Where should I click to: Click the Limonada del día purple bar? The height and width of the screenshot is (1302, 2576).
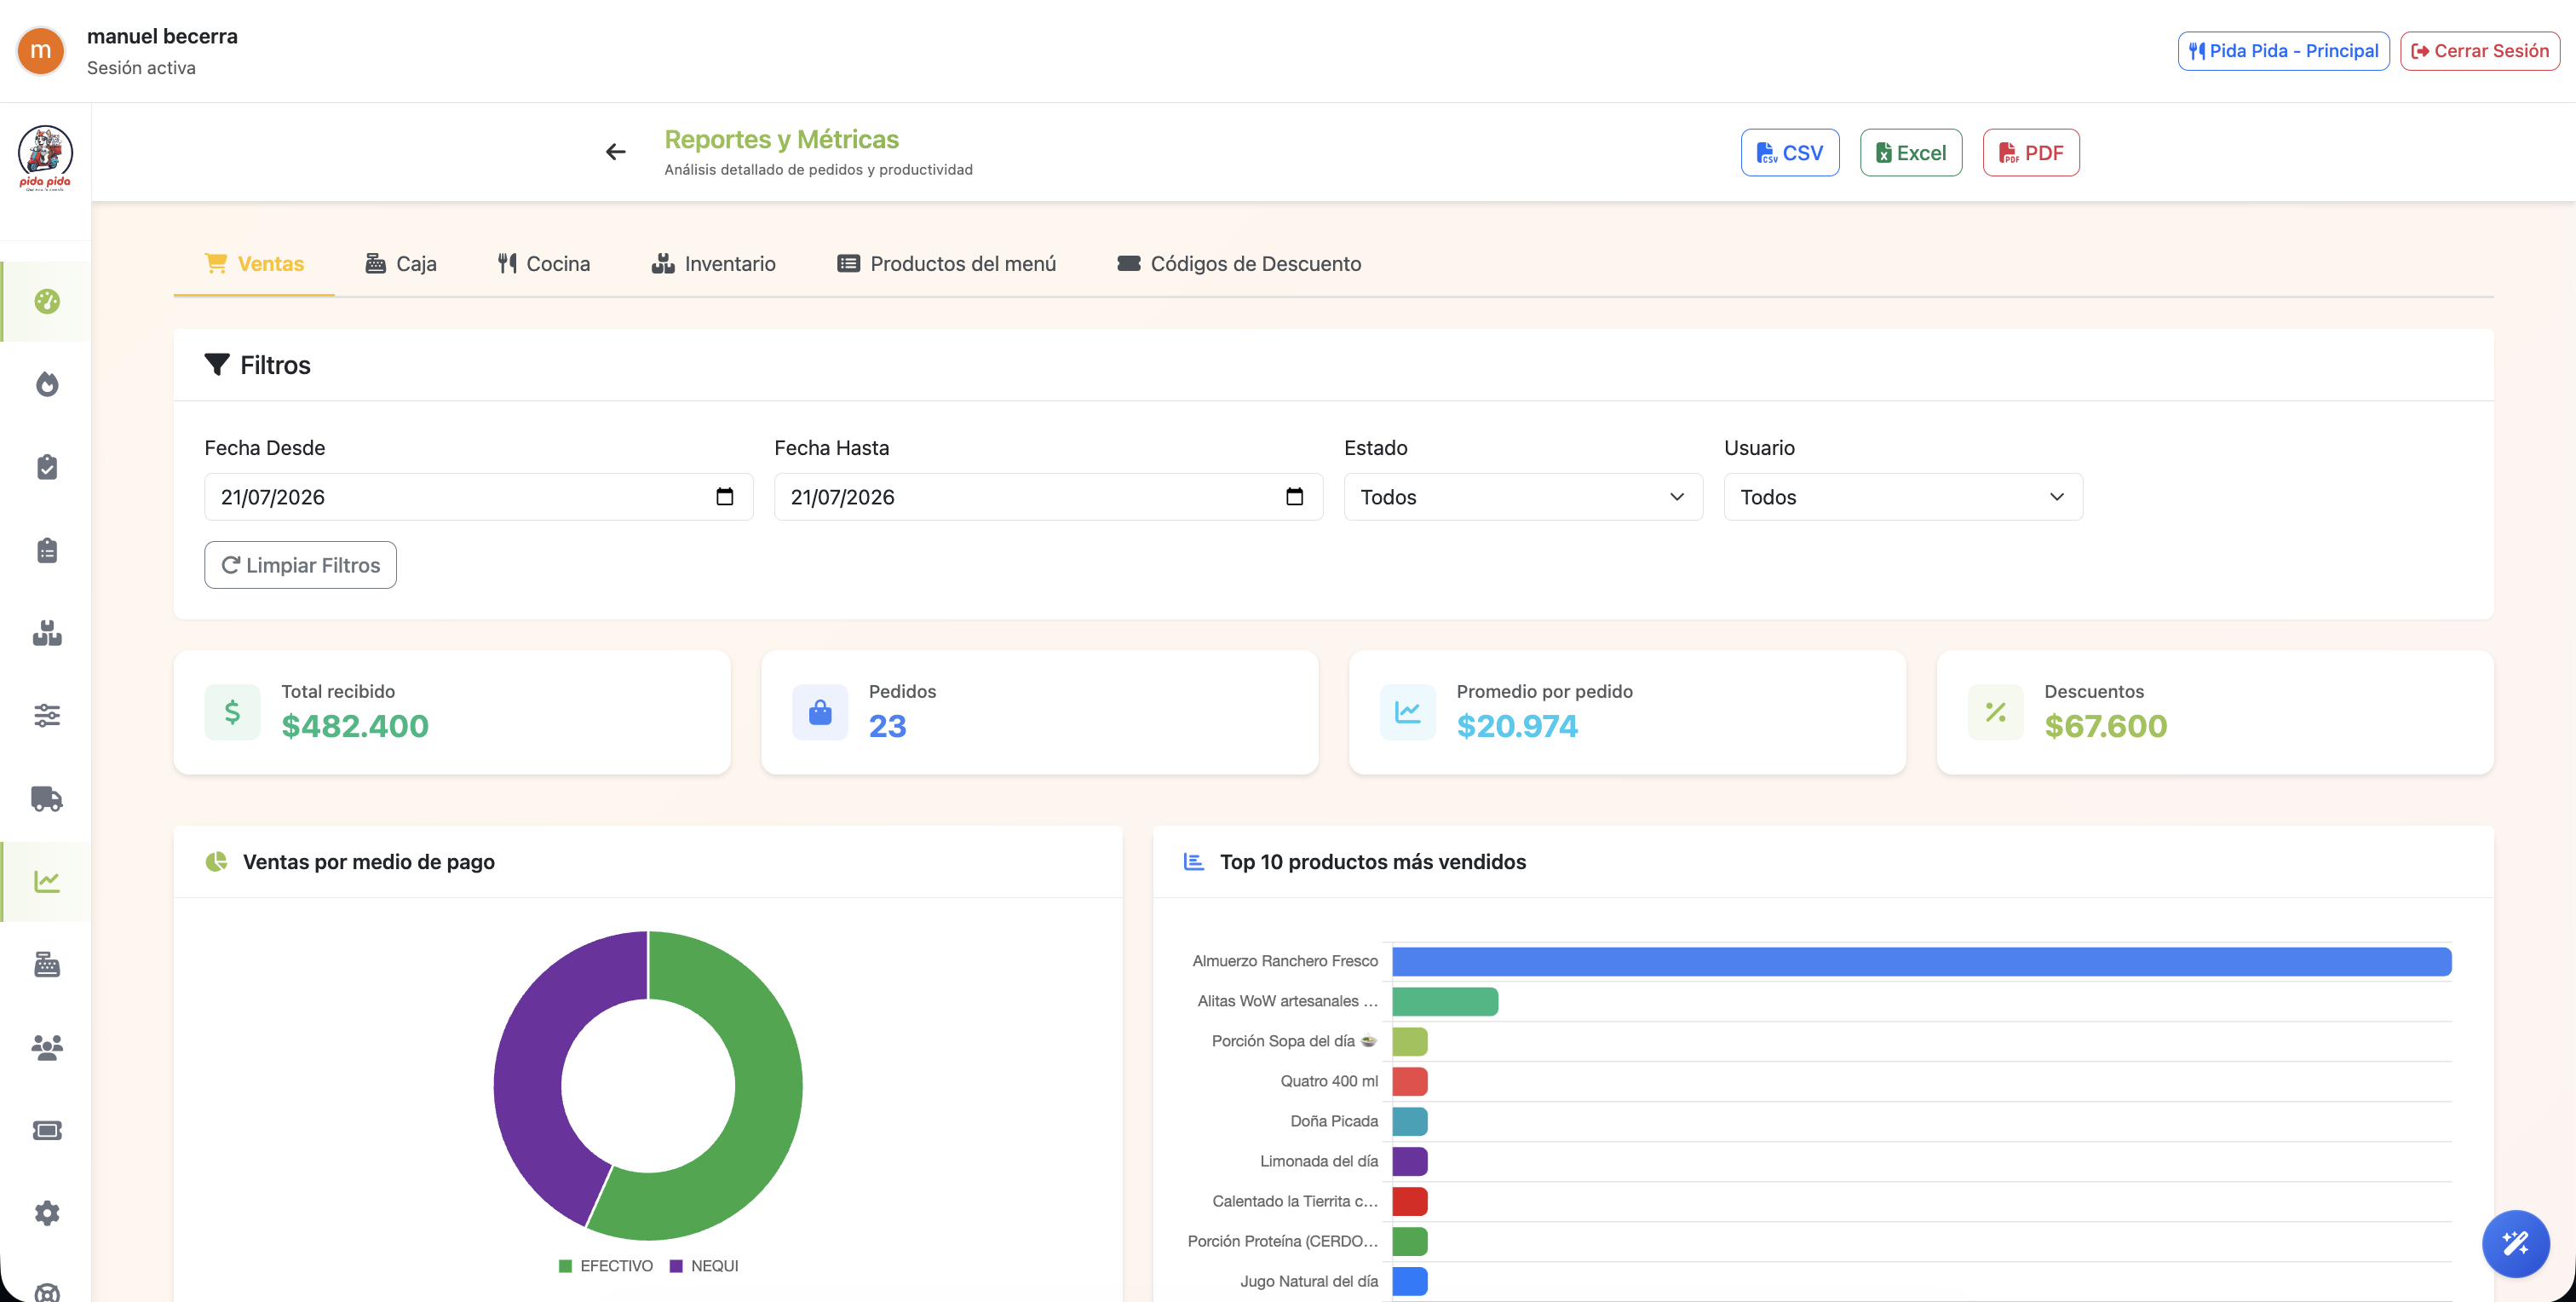click(1410, 1162)
